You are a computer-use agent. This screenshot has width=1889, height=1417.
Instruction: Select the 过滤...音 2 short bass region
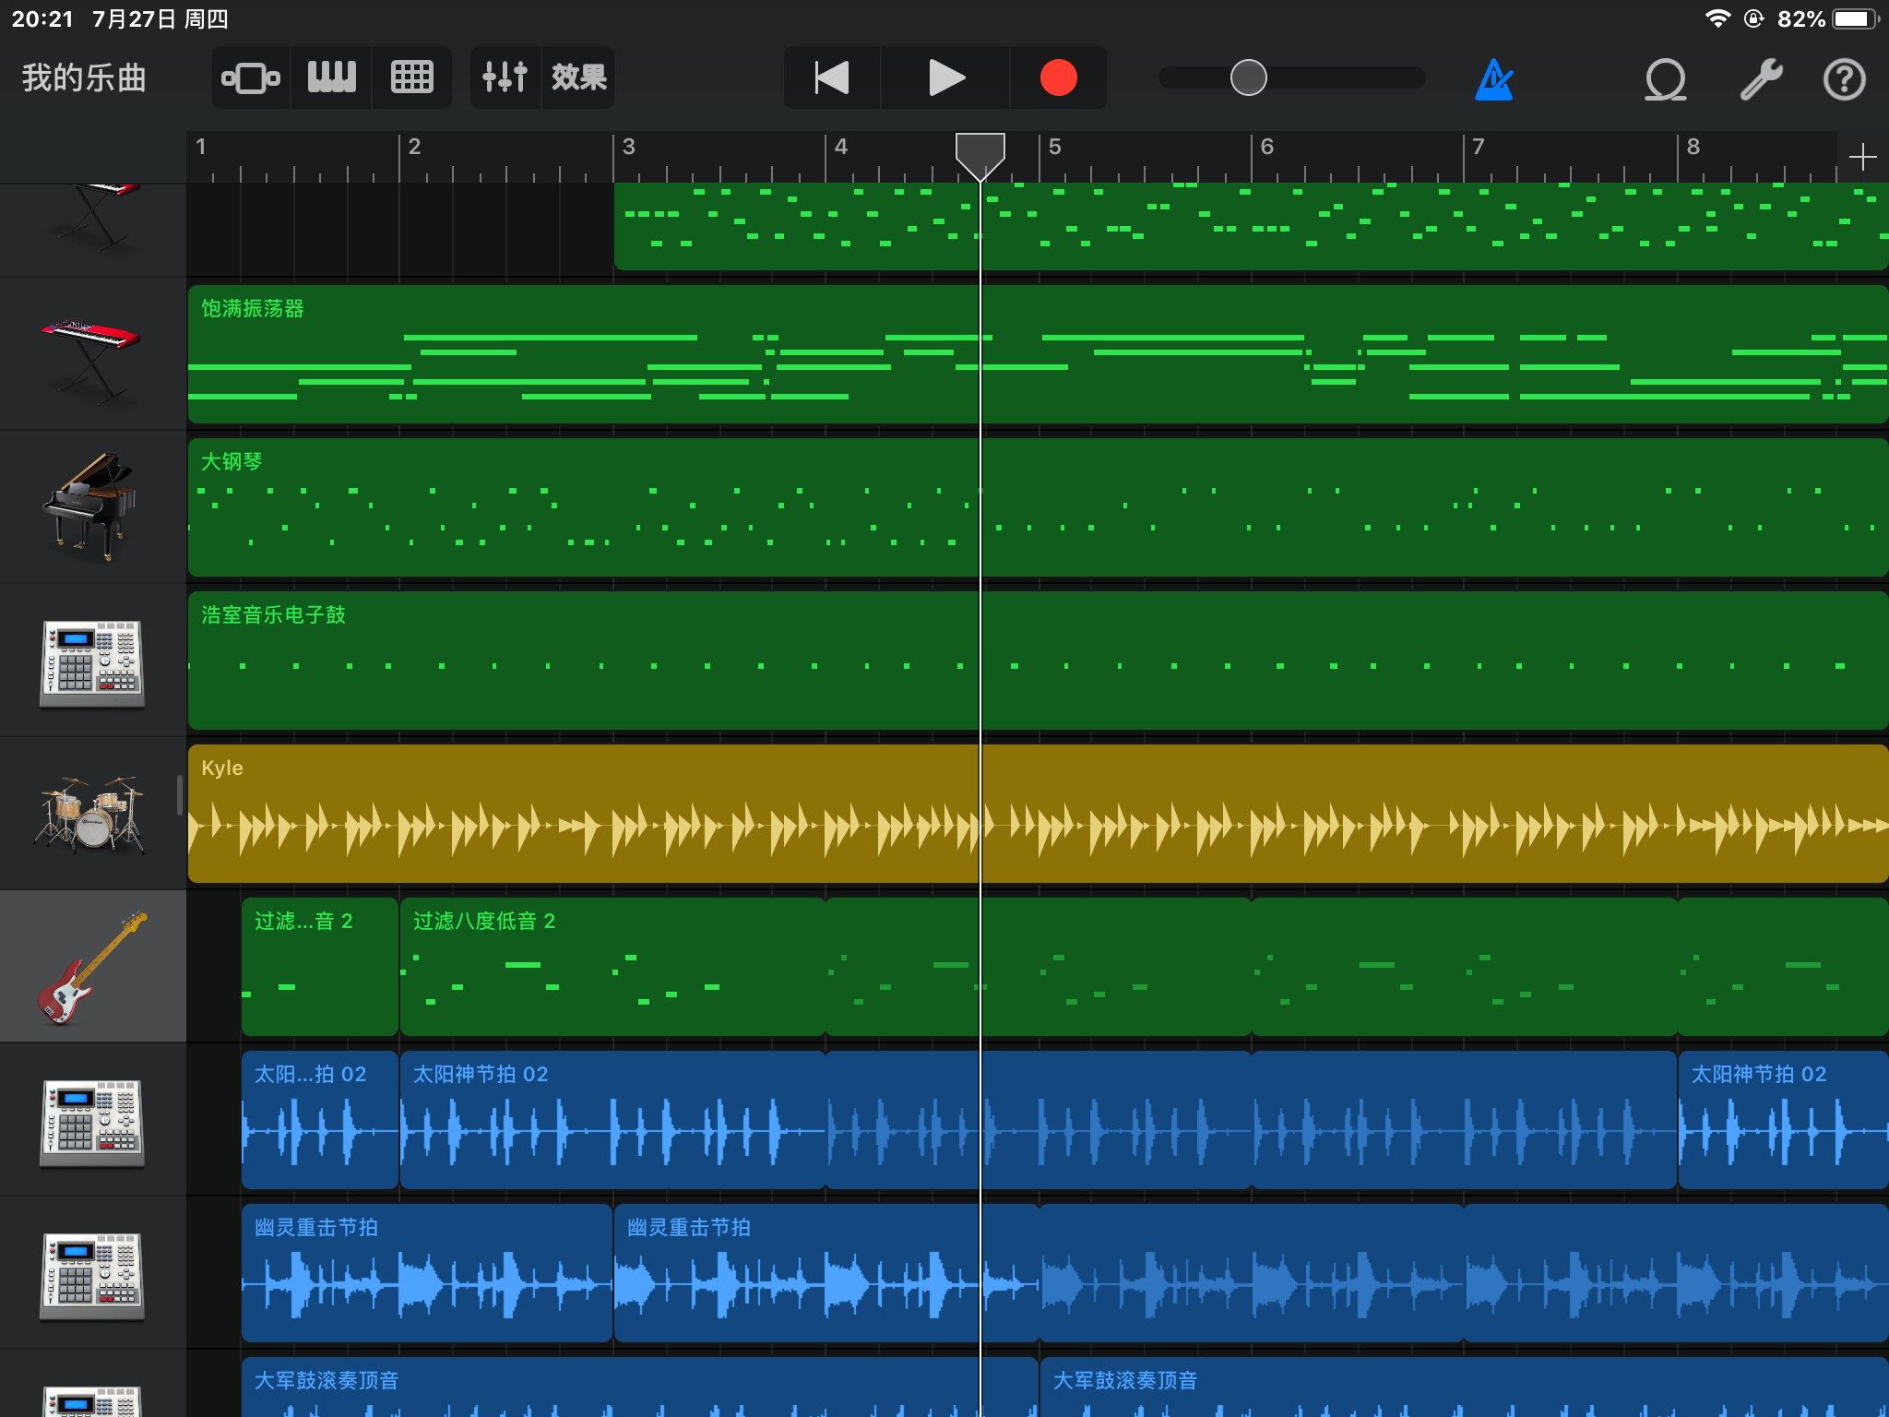point(320,967)
